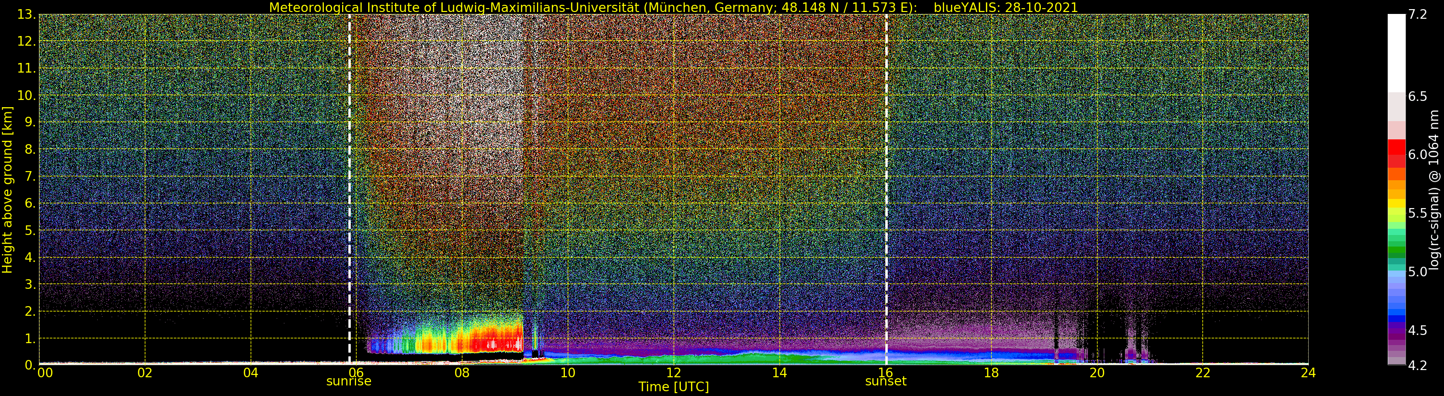Click the time axis tick label 18
The width and height of the screenshot is (1444, 396).
coord(991,373)
